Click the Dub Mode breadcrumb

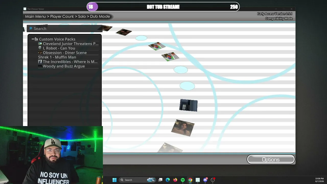point(100,16)
